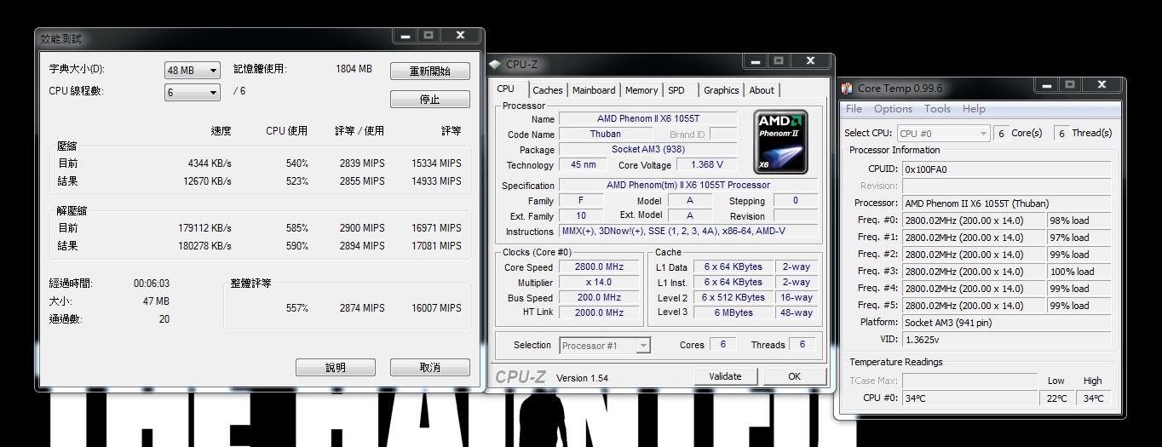Click the 停止 stop button

point(430,100)
